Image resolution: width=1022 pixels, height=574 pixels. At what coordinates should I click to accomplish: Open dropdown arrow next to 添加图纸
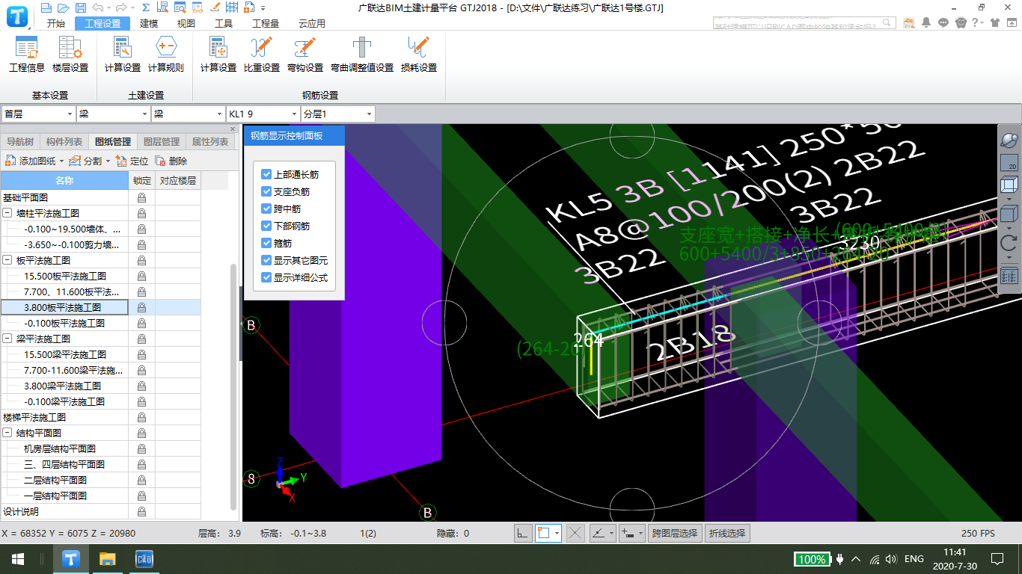tap(61, 161)
